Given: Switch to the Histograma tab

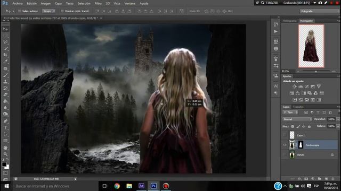Looking at the screenshot, I should pyautogui.click(x=289, y=21).
